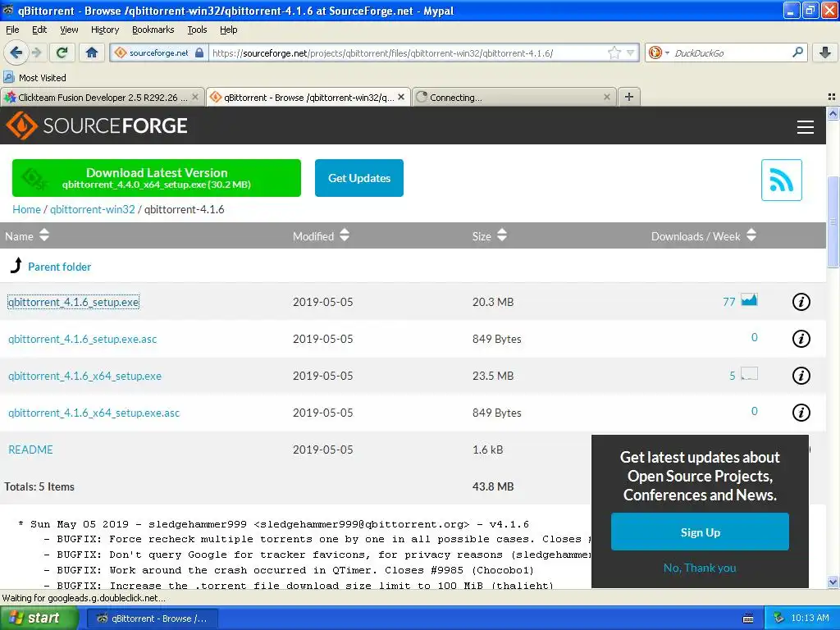Open the View menu

pos(69,30)
